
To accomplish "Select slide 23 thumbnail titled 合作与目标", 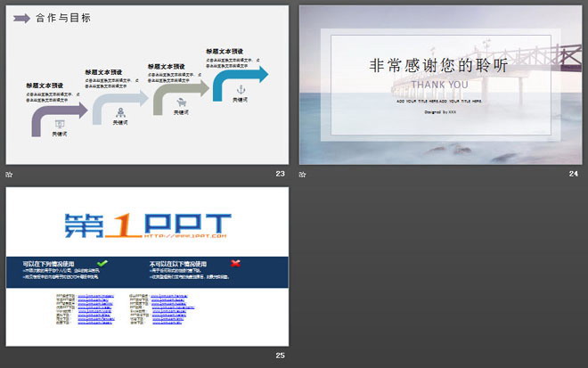I will pos(147,85).
